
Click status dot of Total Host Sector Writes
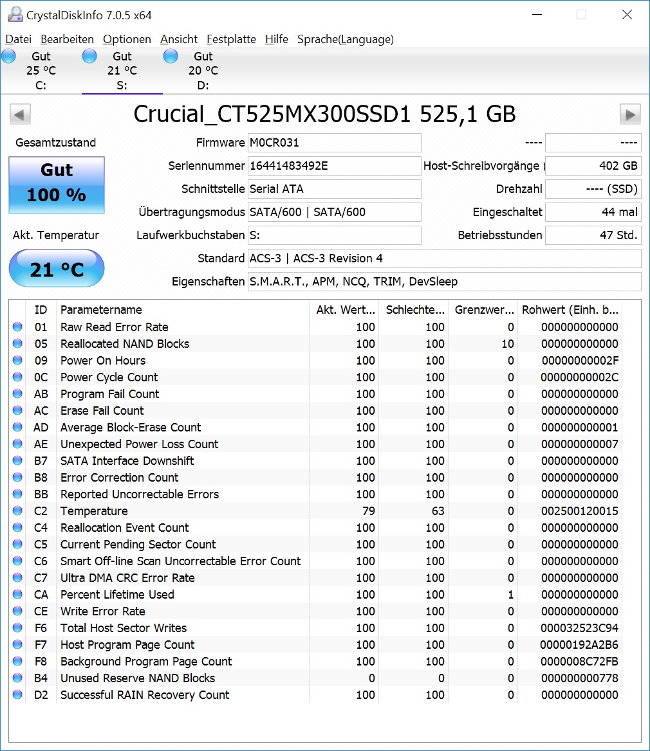pos(18,628)
